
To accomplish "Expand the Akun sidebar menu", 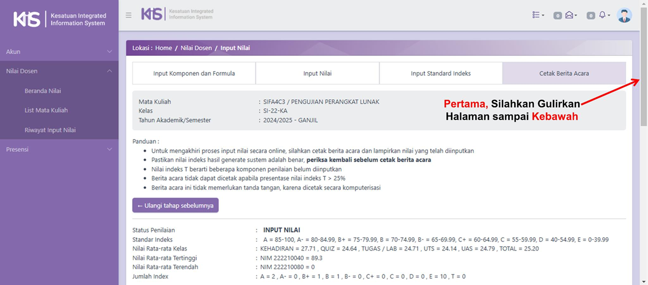I will point(59,51).
